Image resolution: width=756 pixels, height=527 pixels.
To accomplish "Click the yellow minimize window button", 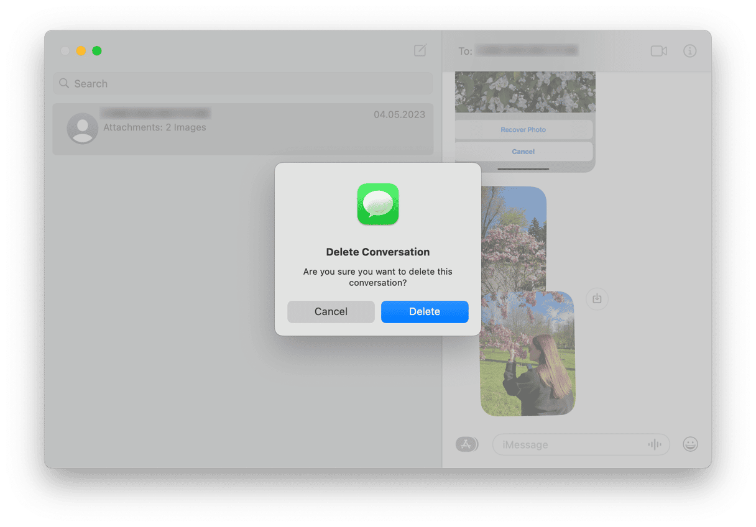I will click(x=81, y=51).
